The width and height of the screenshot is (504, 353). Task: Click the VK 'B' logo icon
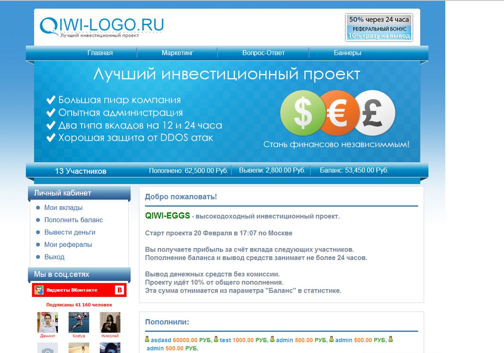click(119, 290)
